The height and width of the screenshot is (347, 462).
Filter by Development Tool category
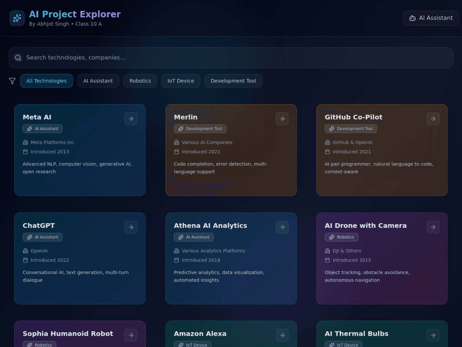(234, 81)
